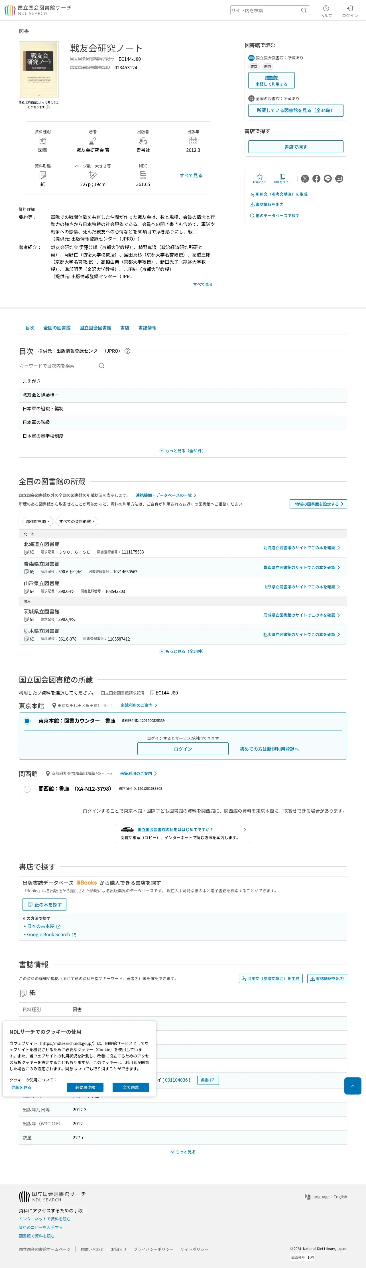The image size is (366, 1268).
Task: Click the Language: English icon in footer
Action: click(x=308, y=1197)
